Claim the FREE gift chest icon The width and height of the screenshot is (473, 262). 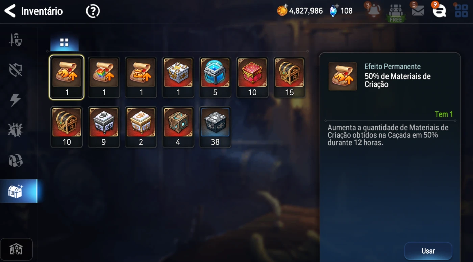396,13
